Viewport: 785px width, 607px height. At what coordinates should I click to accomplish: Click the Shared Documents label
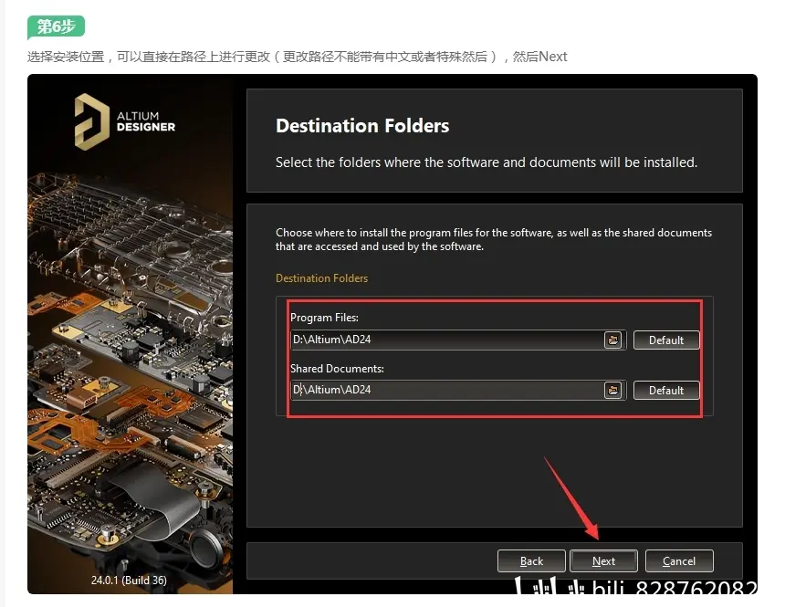pyautogui.click(x=337, y=369)
